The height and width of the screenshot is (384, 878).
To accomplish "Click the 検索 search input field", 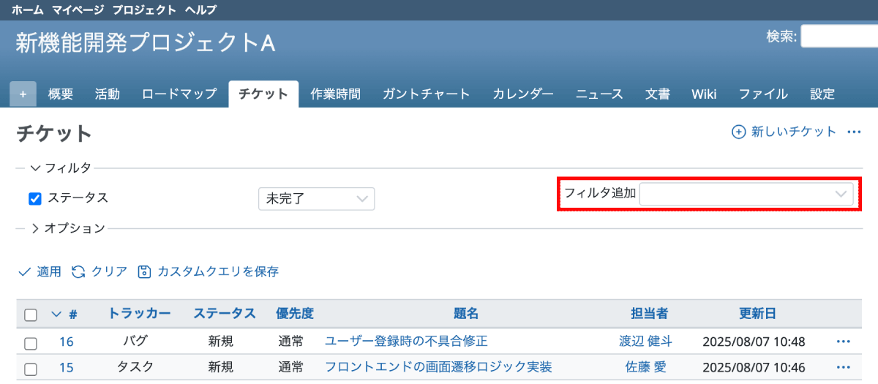I will click(x=838, y=36).
